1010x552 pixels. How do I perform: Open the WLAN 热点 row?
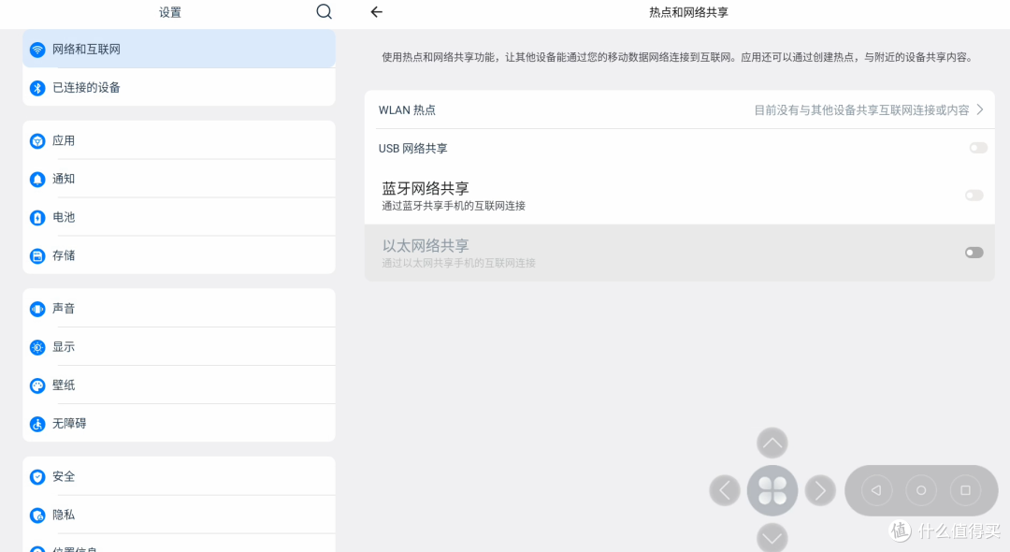[x=680, y=109]
